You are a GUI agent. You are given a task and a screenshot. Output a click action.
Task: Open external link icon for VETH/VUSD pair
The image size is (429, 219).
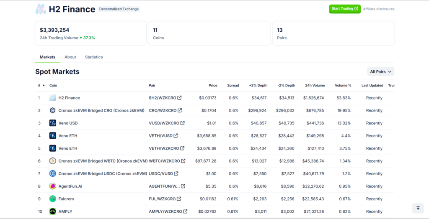click(176, 136)
